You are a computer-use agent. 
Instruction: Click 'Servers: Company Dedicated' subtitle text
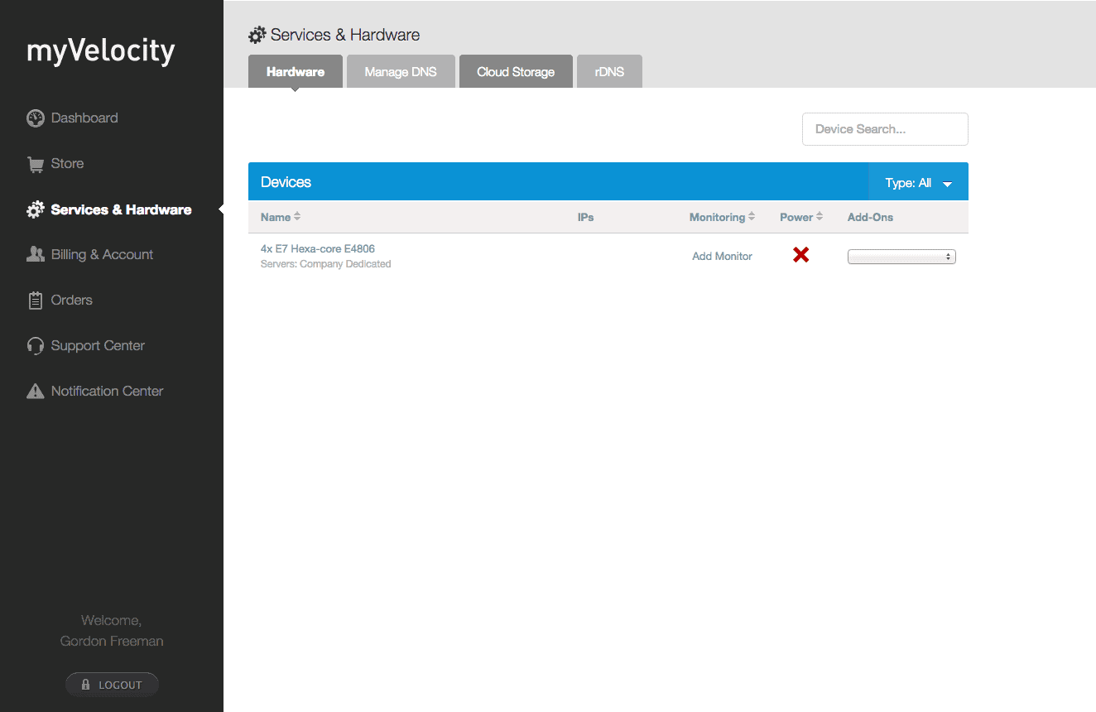click(x=325, y=264)
